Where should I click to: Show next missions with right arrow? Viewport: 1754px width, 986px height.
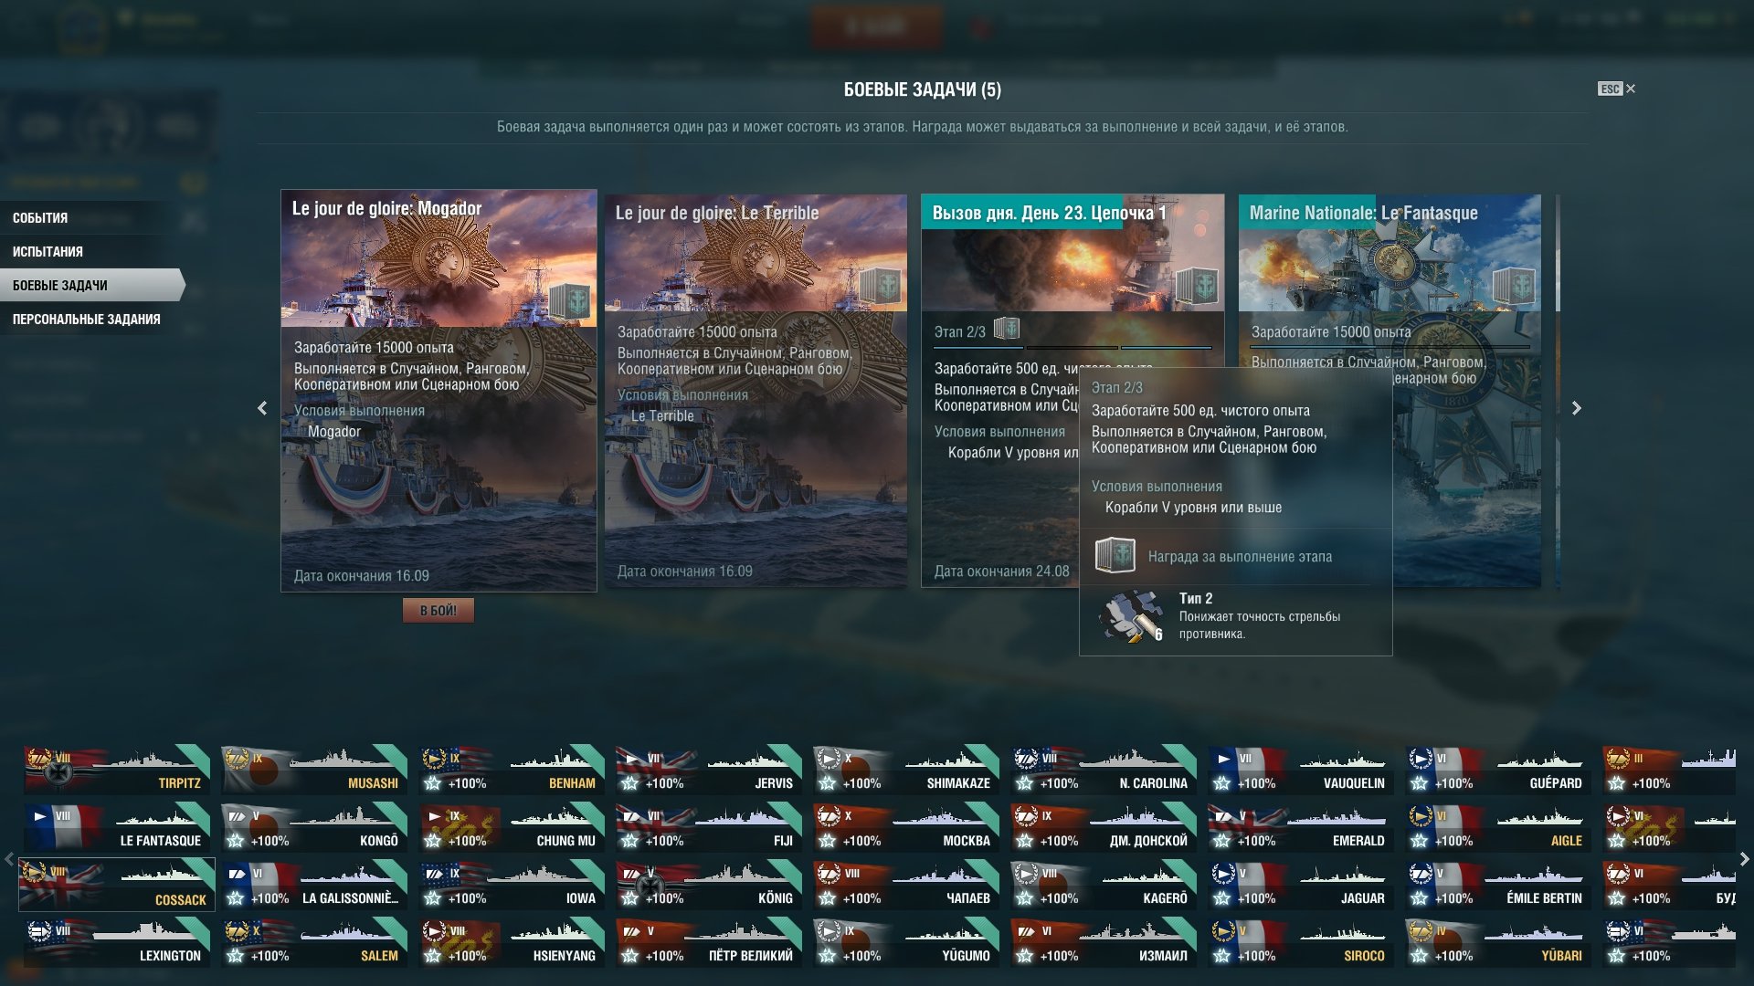(x=1576, y=408)
